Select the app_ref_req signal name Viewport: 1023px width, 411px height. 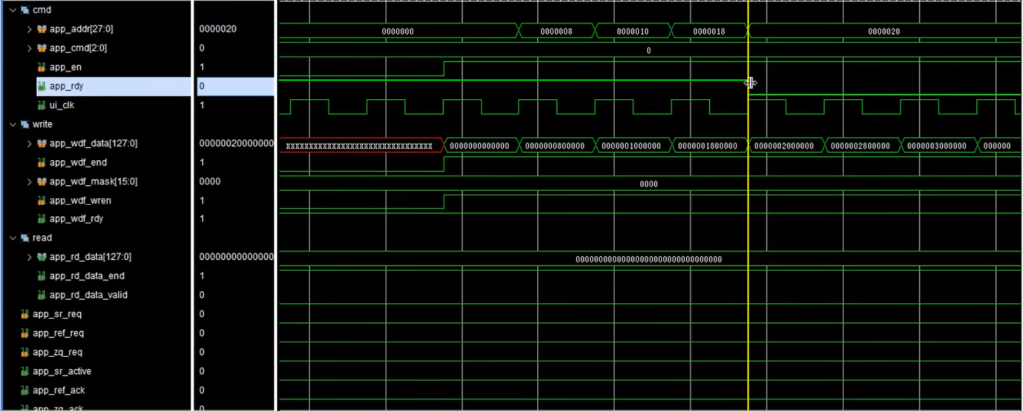(x=58, y=333)
